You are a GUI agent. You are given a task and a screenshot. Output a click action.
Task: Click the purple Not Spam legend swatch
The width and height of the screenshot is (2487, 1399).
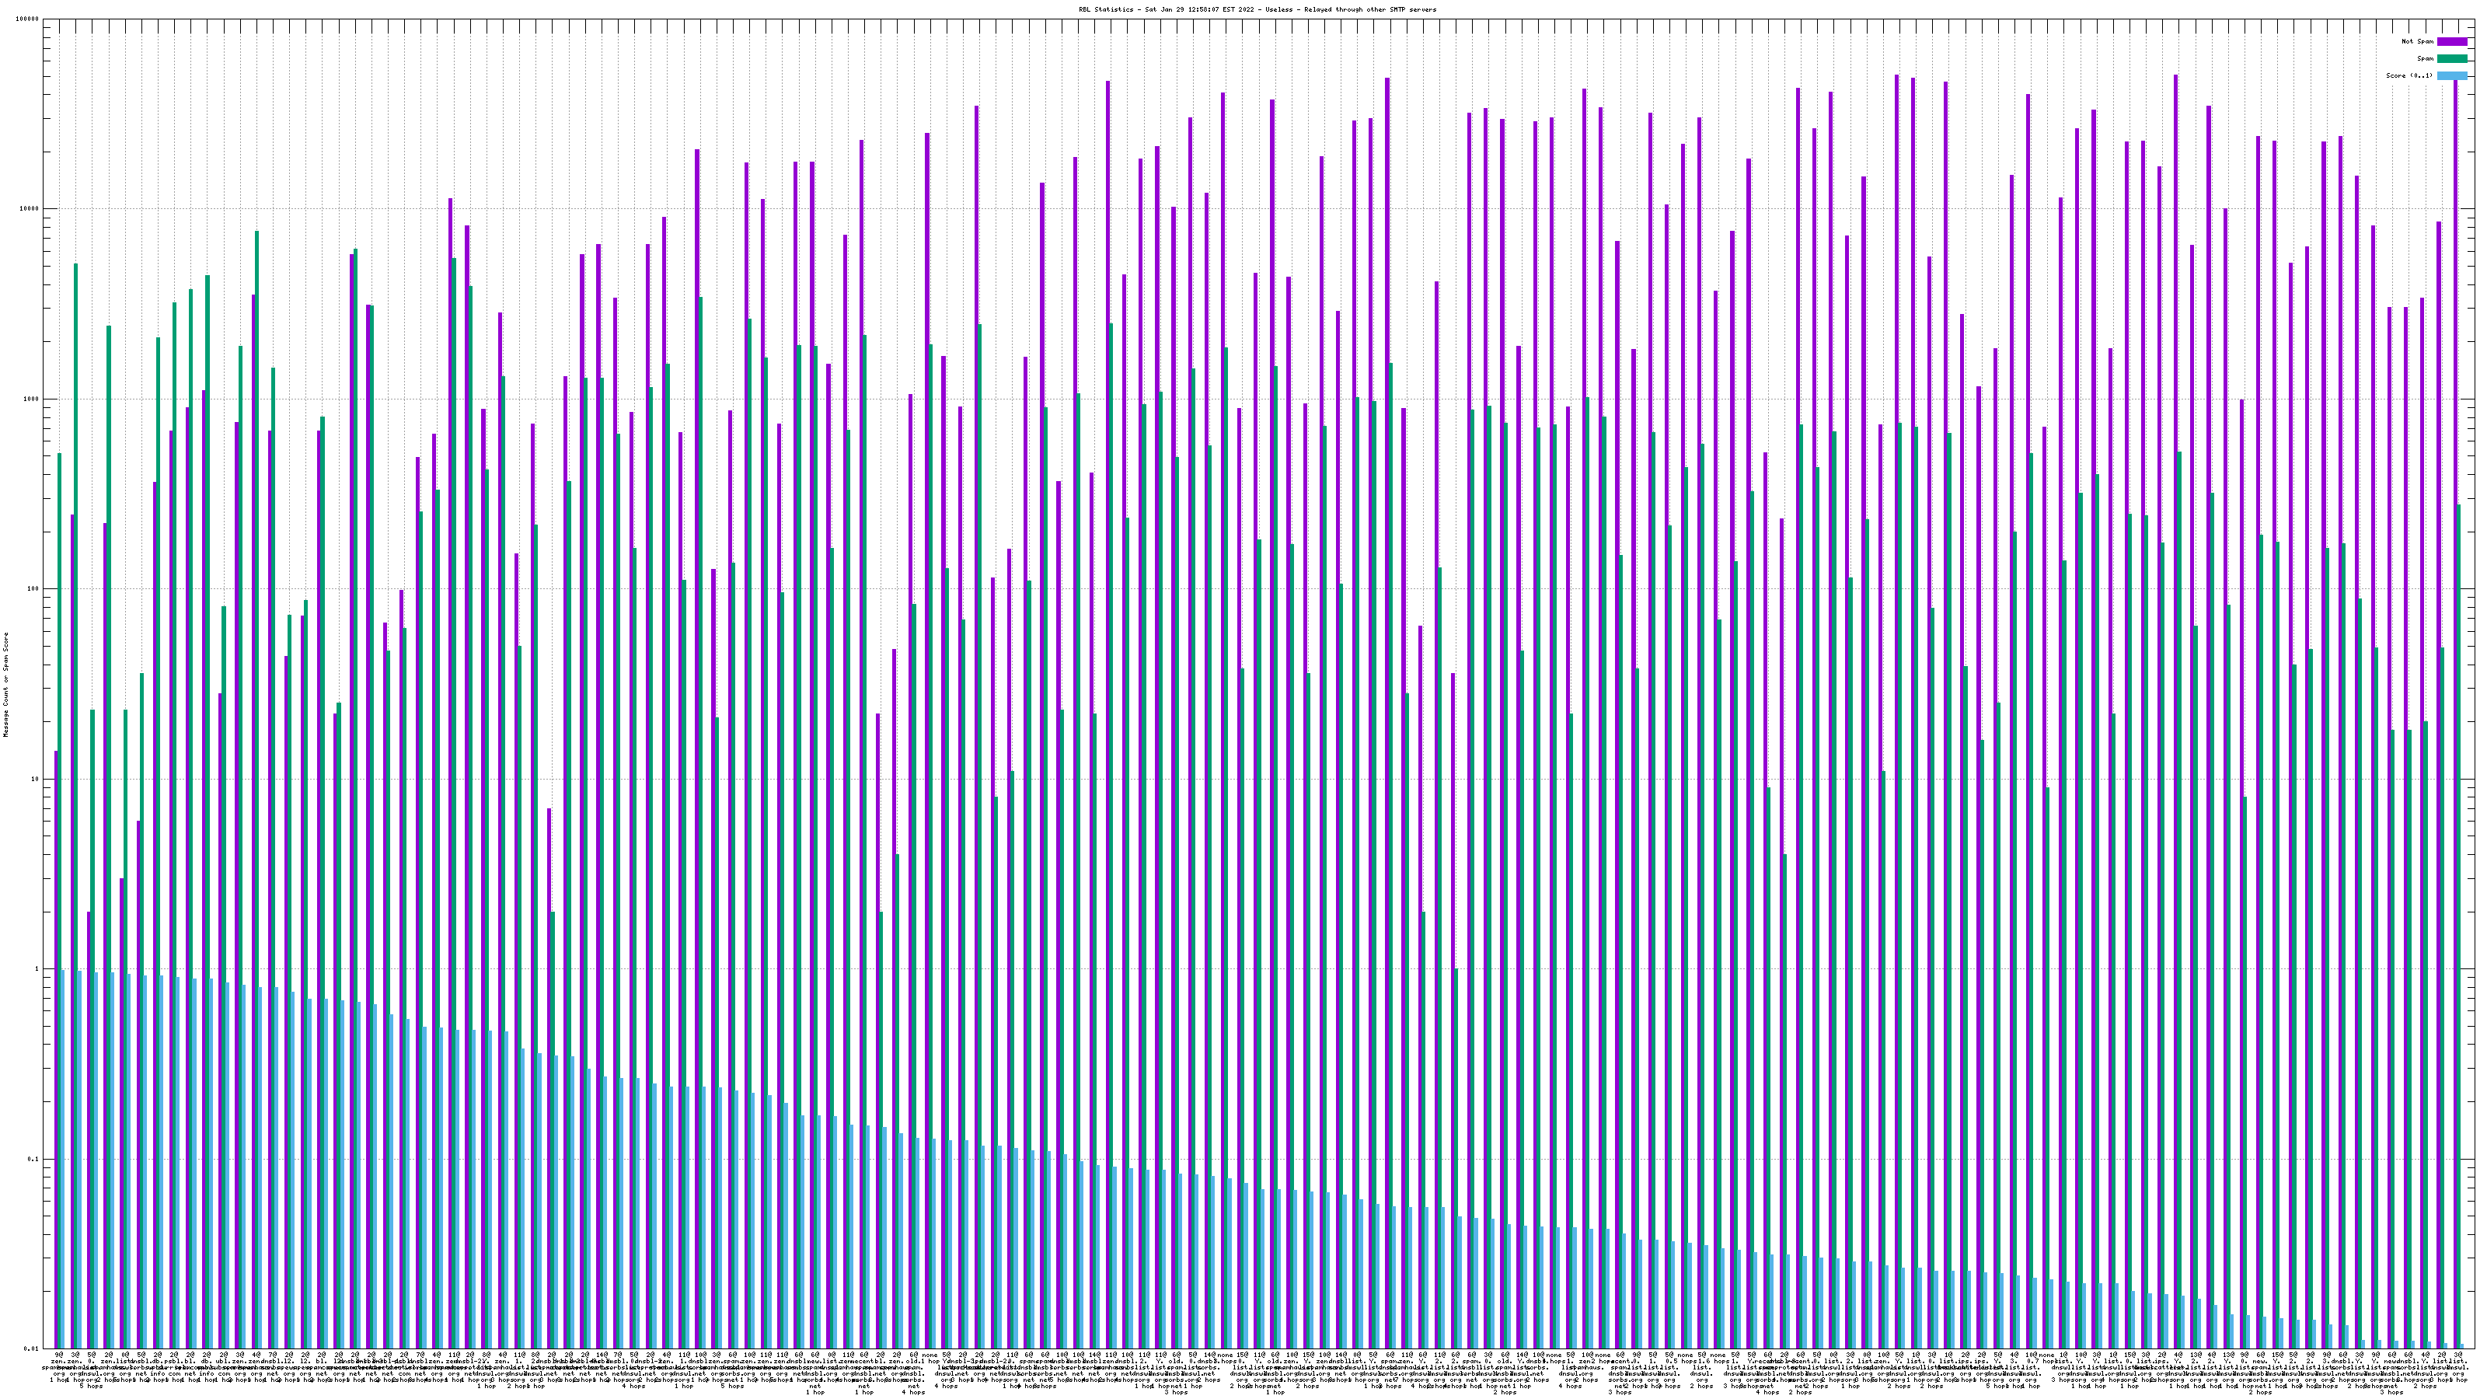click(2451, 41)
